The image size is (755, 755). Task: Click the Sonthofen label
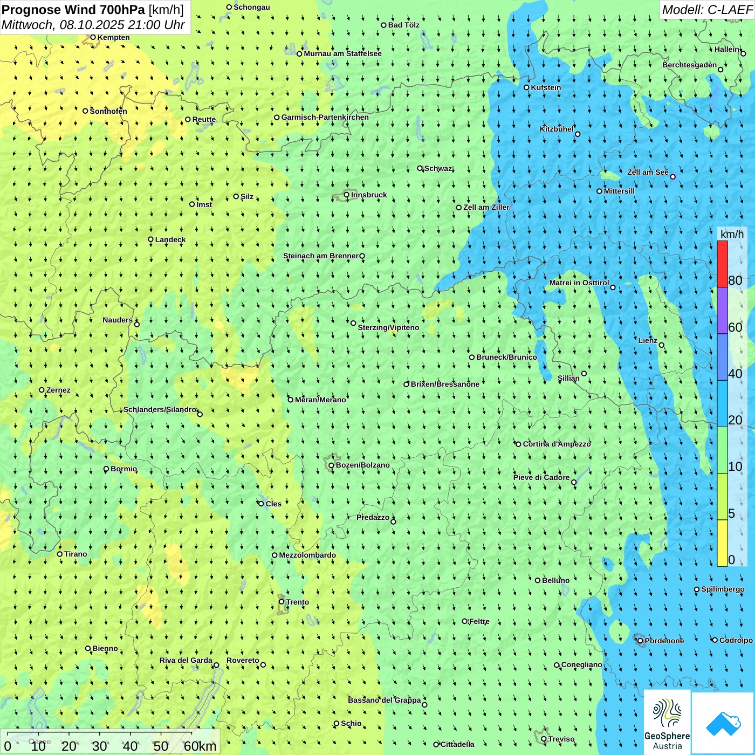click(108, 111)
